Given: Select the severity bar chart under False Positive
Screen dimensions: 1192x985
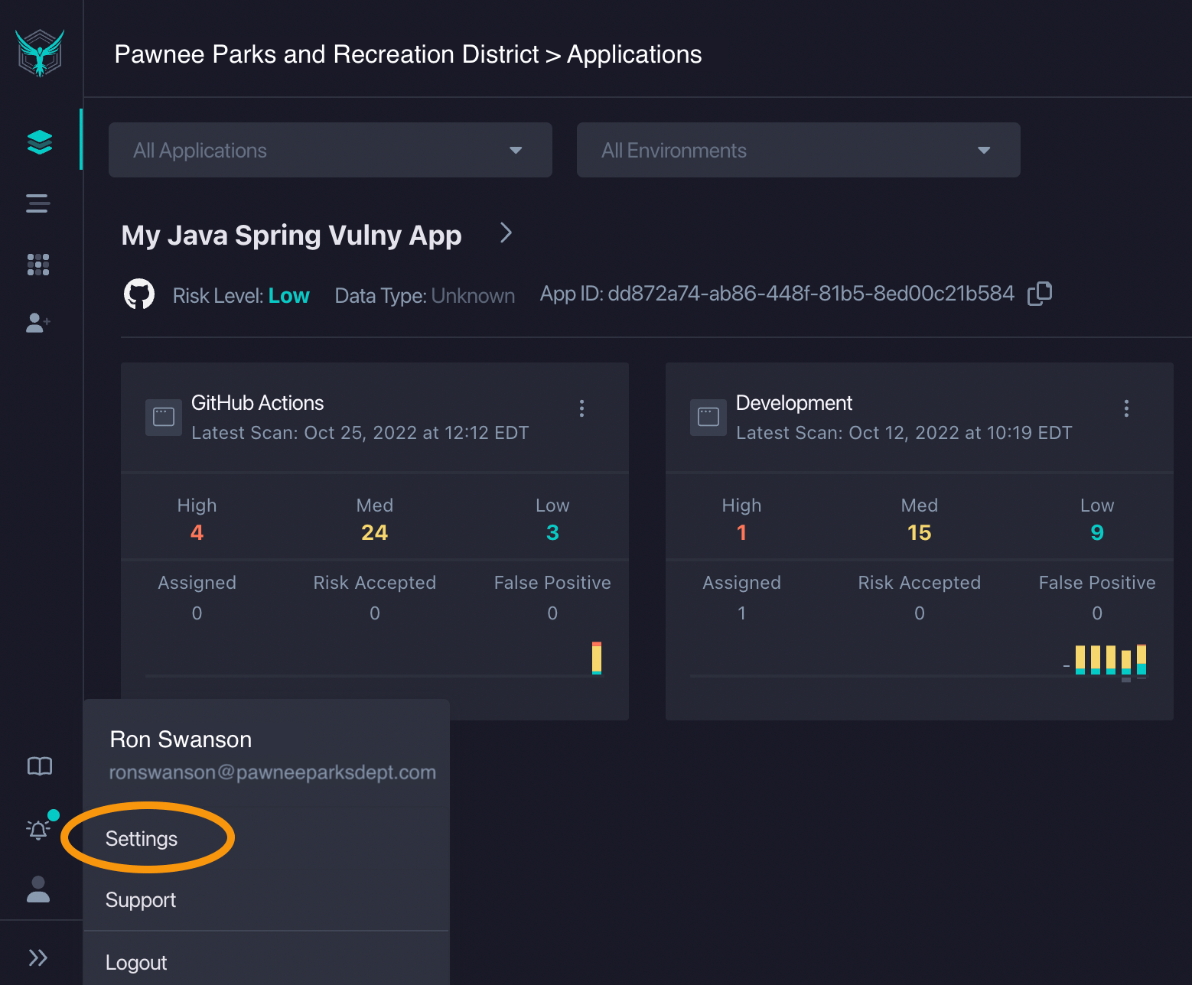Looking at the screenshot, I should click(597, 656).
